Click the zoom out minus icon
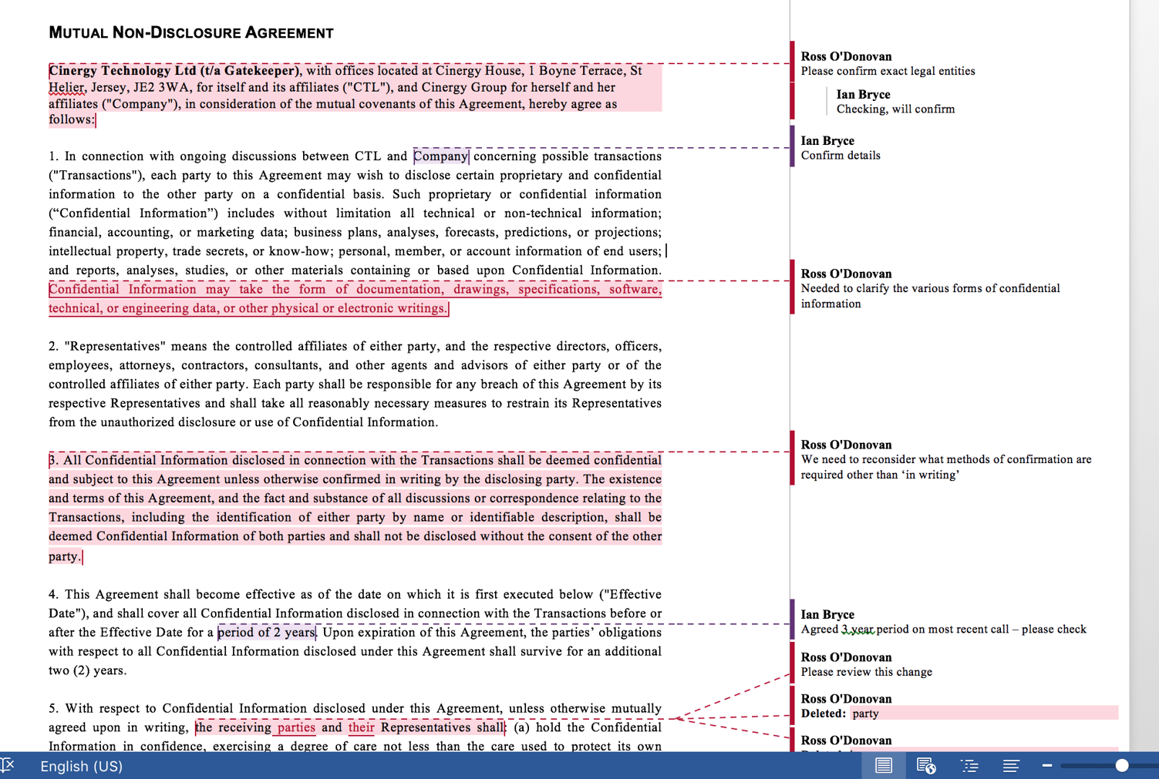 [x=1047, y=765]
